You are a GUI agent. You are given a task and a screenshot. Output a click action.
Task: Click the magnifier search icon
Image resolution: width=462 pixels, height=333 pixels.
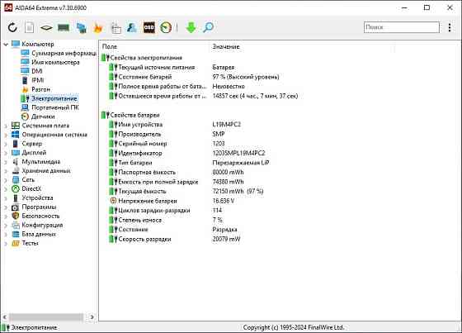(208, 27)
